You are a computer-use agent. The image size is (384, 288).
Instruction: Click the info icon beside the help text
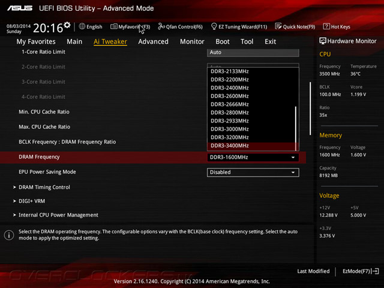pos(9,235)
